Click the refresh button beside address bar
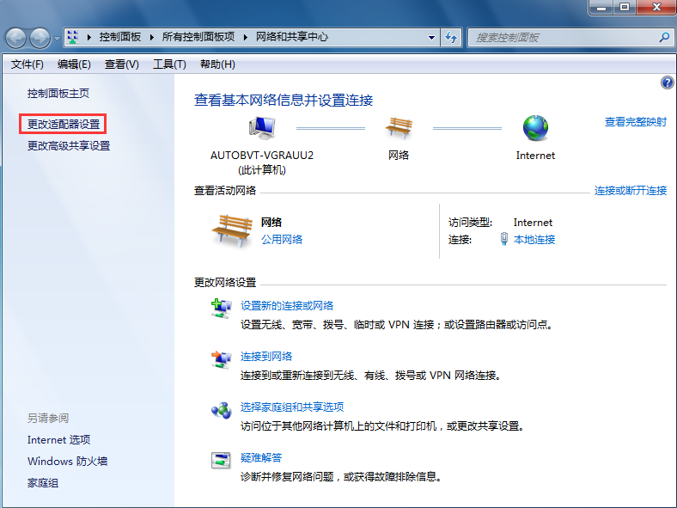Image resolution: width=677 pixels, height=508 pixels. pos(451,38)
